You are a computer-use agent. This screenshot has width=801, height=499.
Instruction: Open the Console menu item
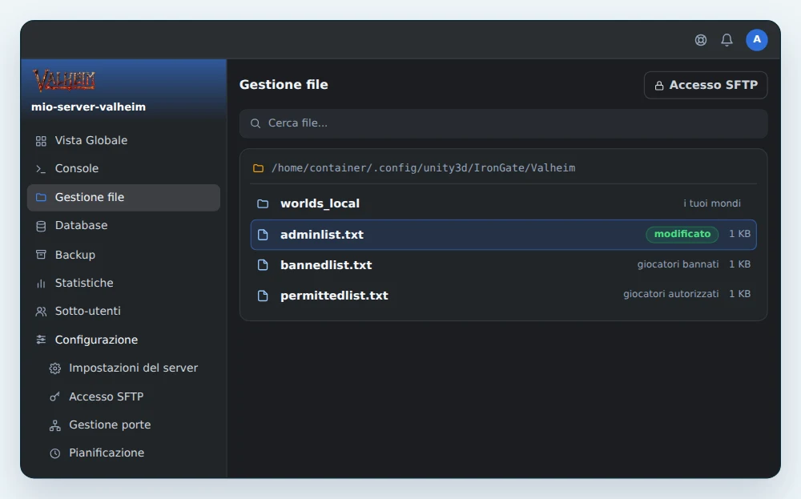coord(123,168)
